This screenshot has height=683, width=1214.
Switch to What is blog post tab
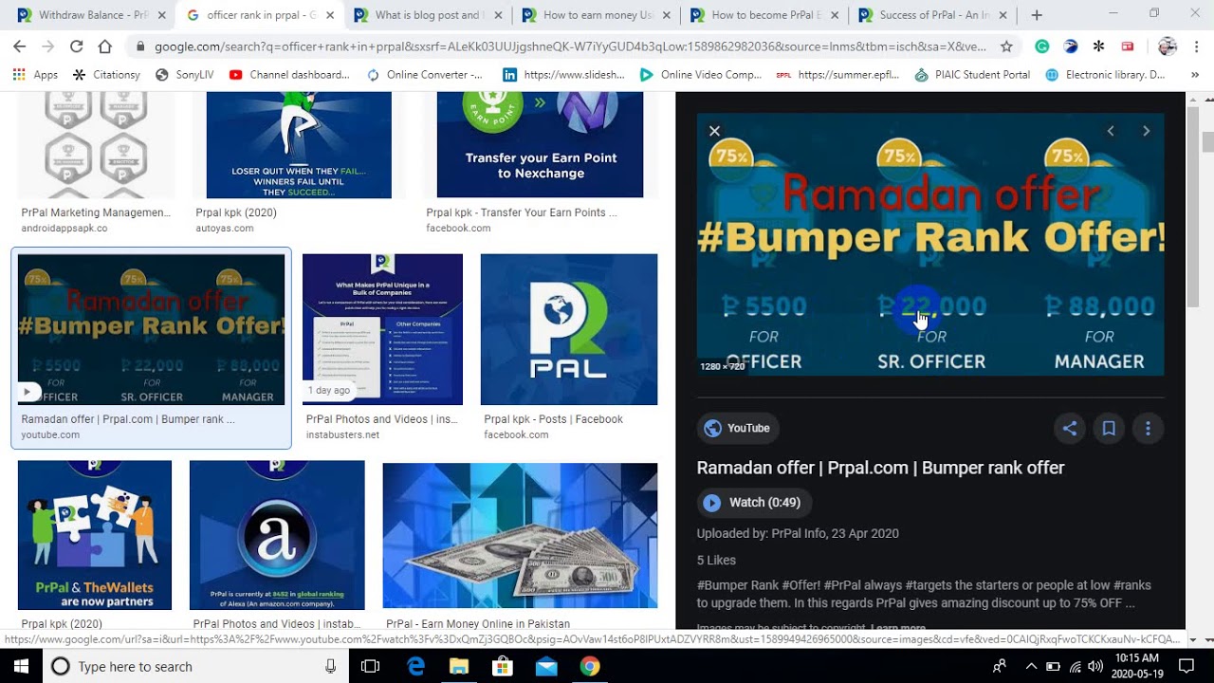pyautogui.click(x=427, y=15)
